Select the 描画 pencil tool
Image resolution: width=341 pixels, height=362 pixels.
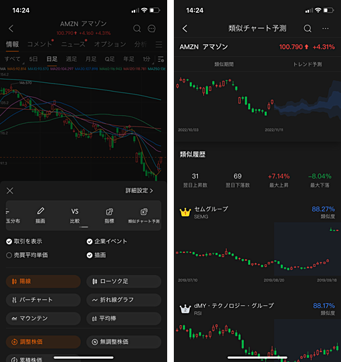(40, 215)
